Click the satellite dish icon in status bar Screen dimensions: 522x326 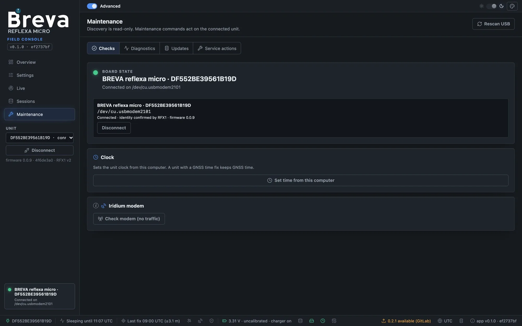[200, 321]
